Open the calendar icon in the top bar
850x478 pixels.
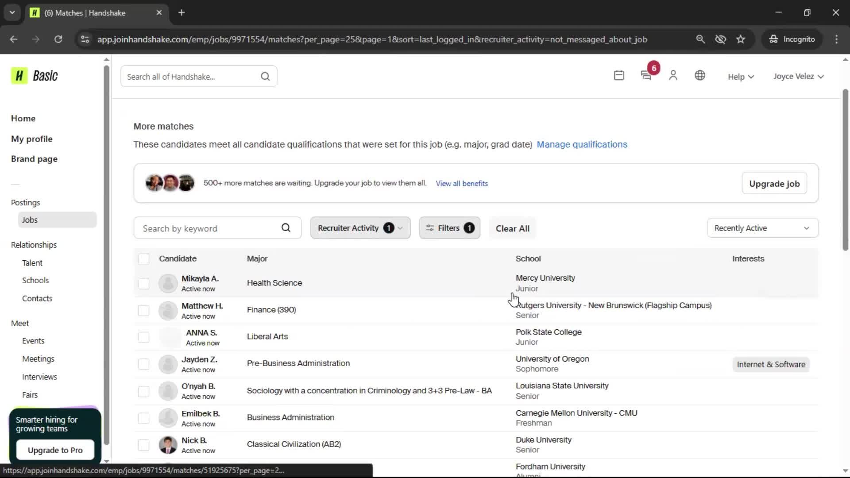(x=618, y=75)
